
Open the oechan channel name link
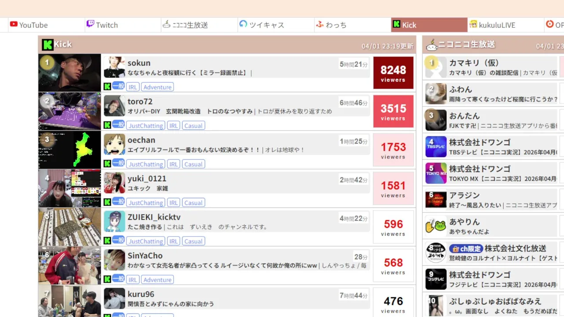click(141, 140)
